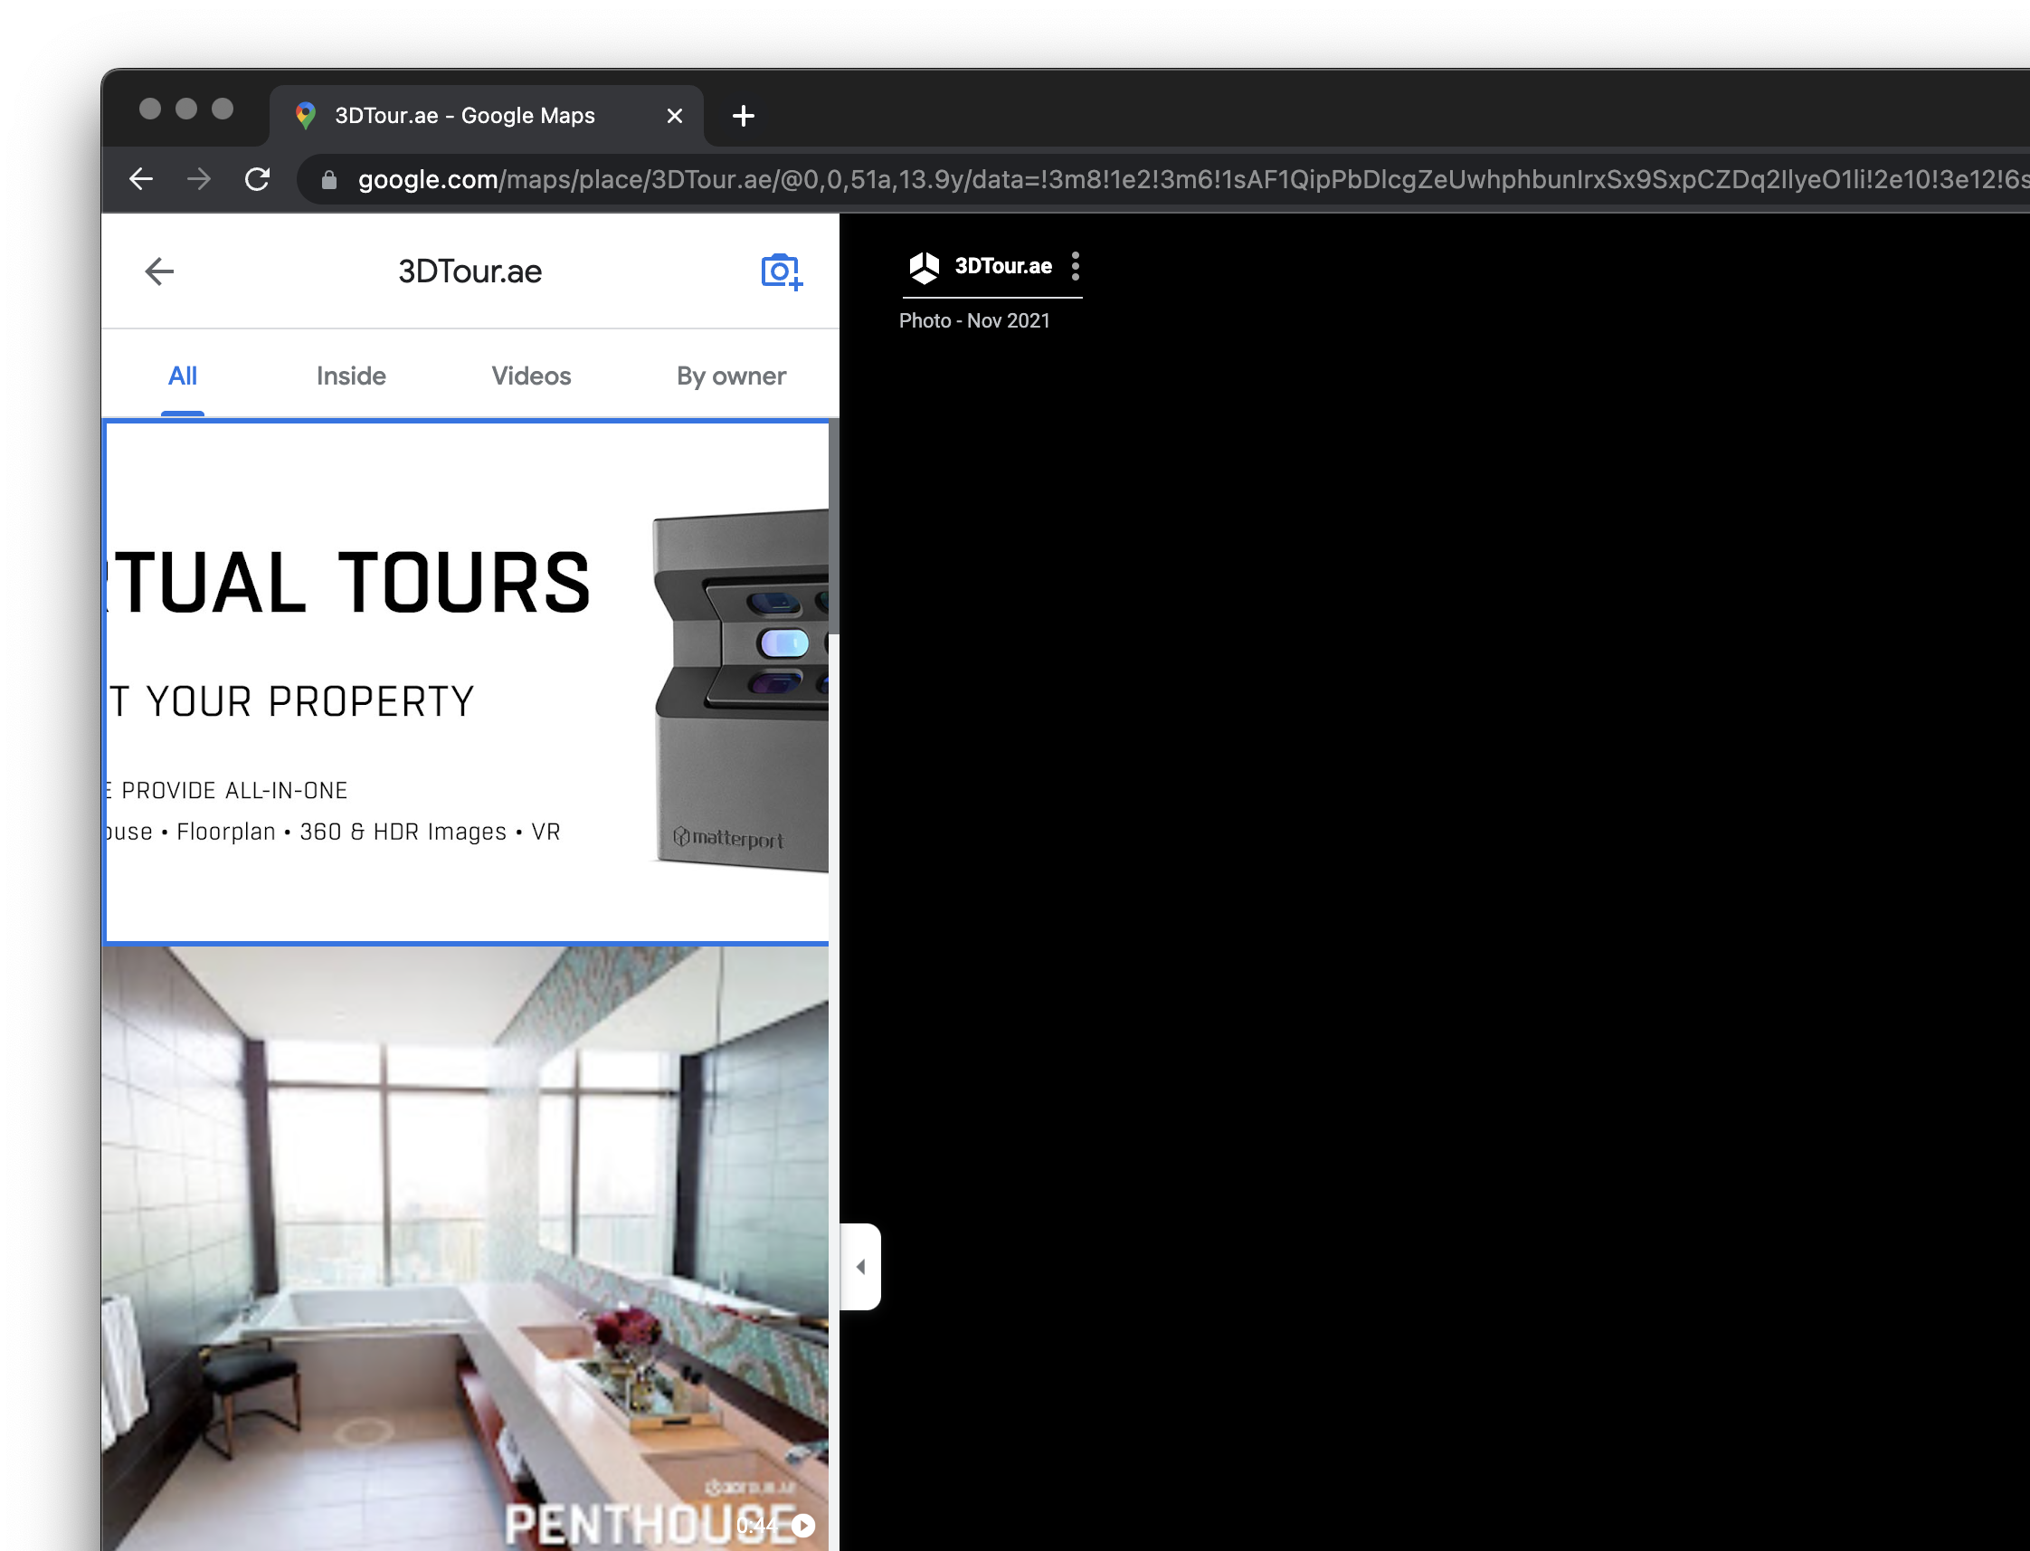Click the lock icon in address bar
Screen dimensions: 2030x1551
[x=329, y=180]
